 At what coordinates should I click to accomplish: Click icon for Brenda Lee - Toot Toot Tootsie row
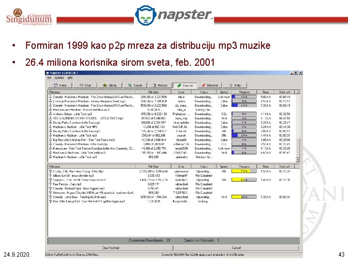pyautogui.click(x=51, y=148)
